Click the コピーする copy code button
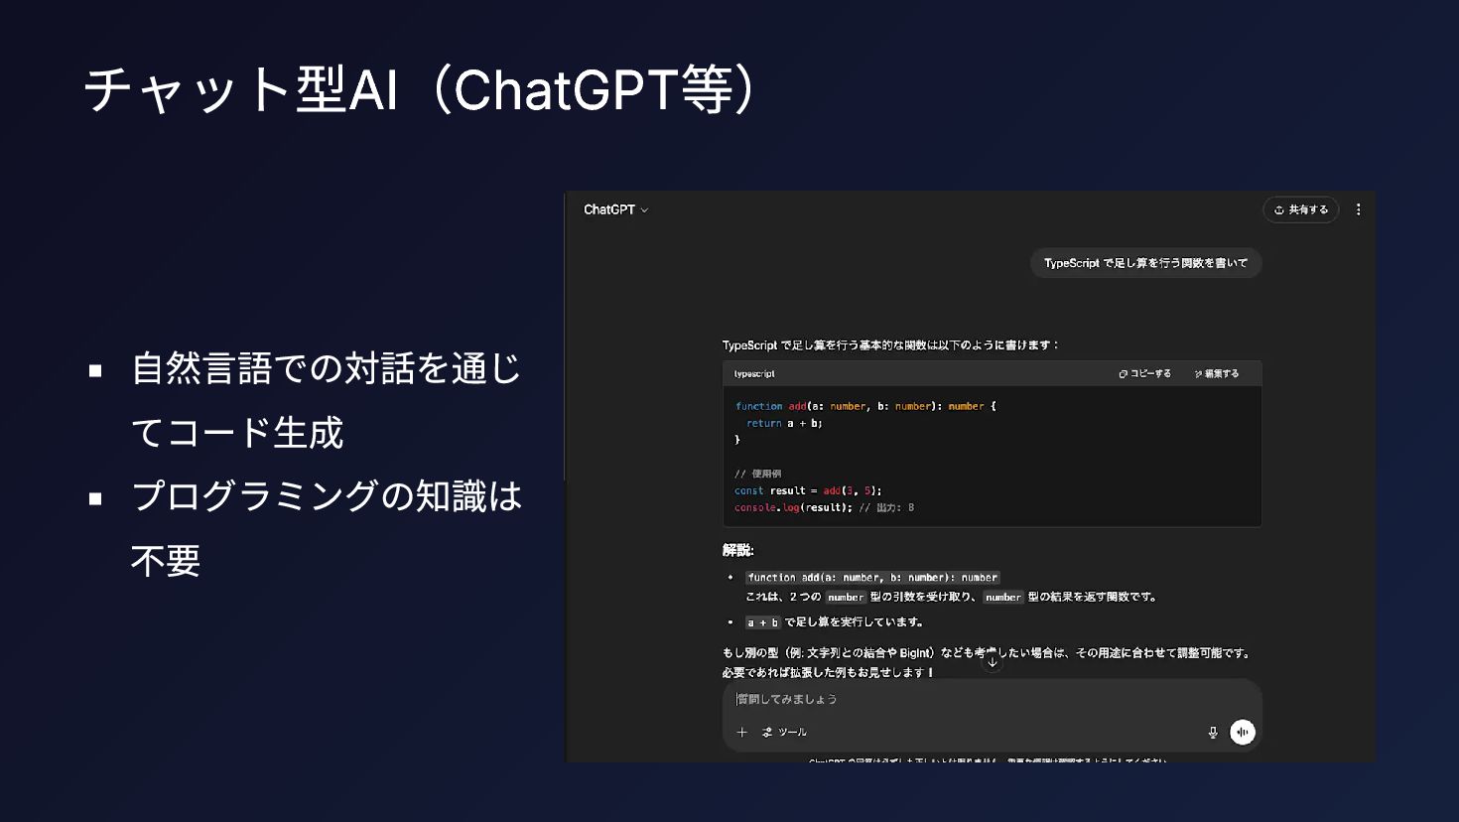 1144,373
